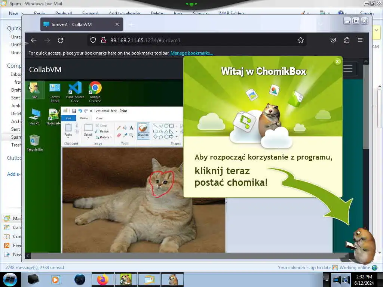
Task: Select the Fill with color bucket
Action: pyautogui.click(x=125, y=128)
